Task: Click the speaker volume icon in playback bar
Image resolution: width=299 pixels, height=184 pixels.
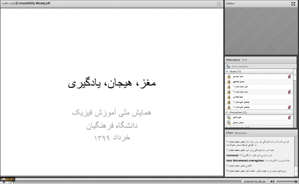Action: (272, 182)
